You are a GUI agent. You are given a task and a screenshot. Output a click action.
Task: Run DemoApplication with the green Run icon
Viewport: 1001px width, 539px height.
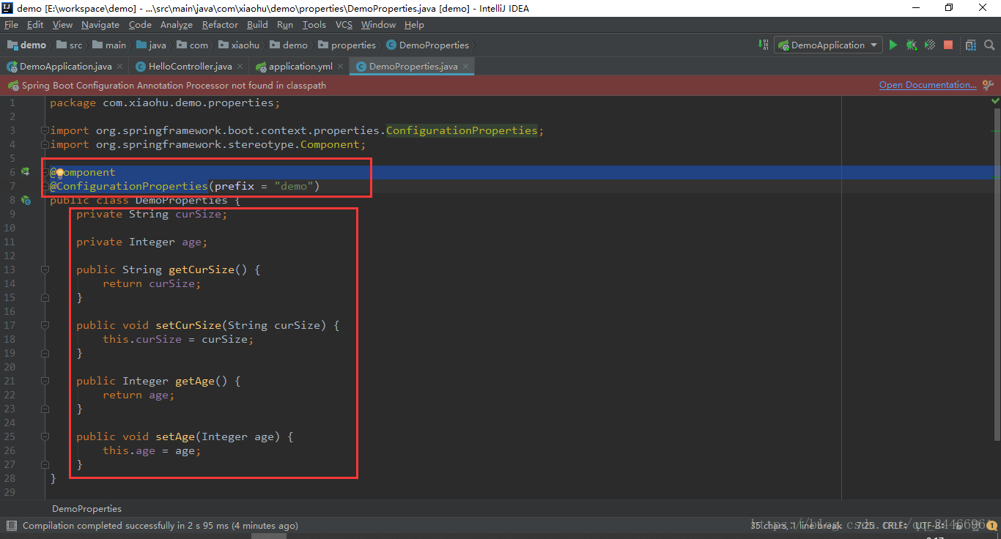coord(893,45)
